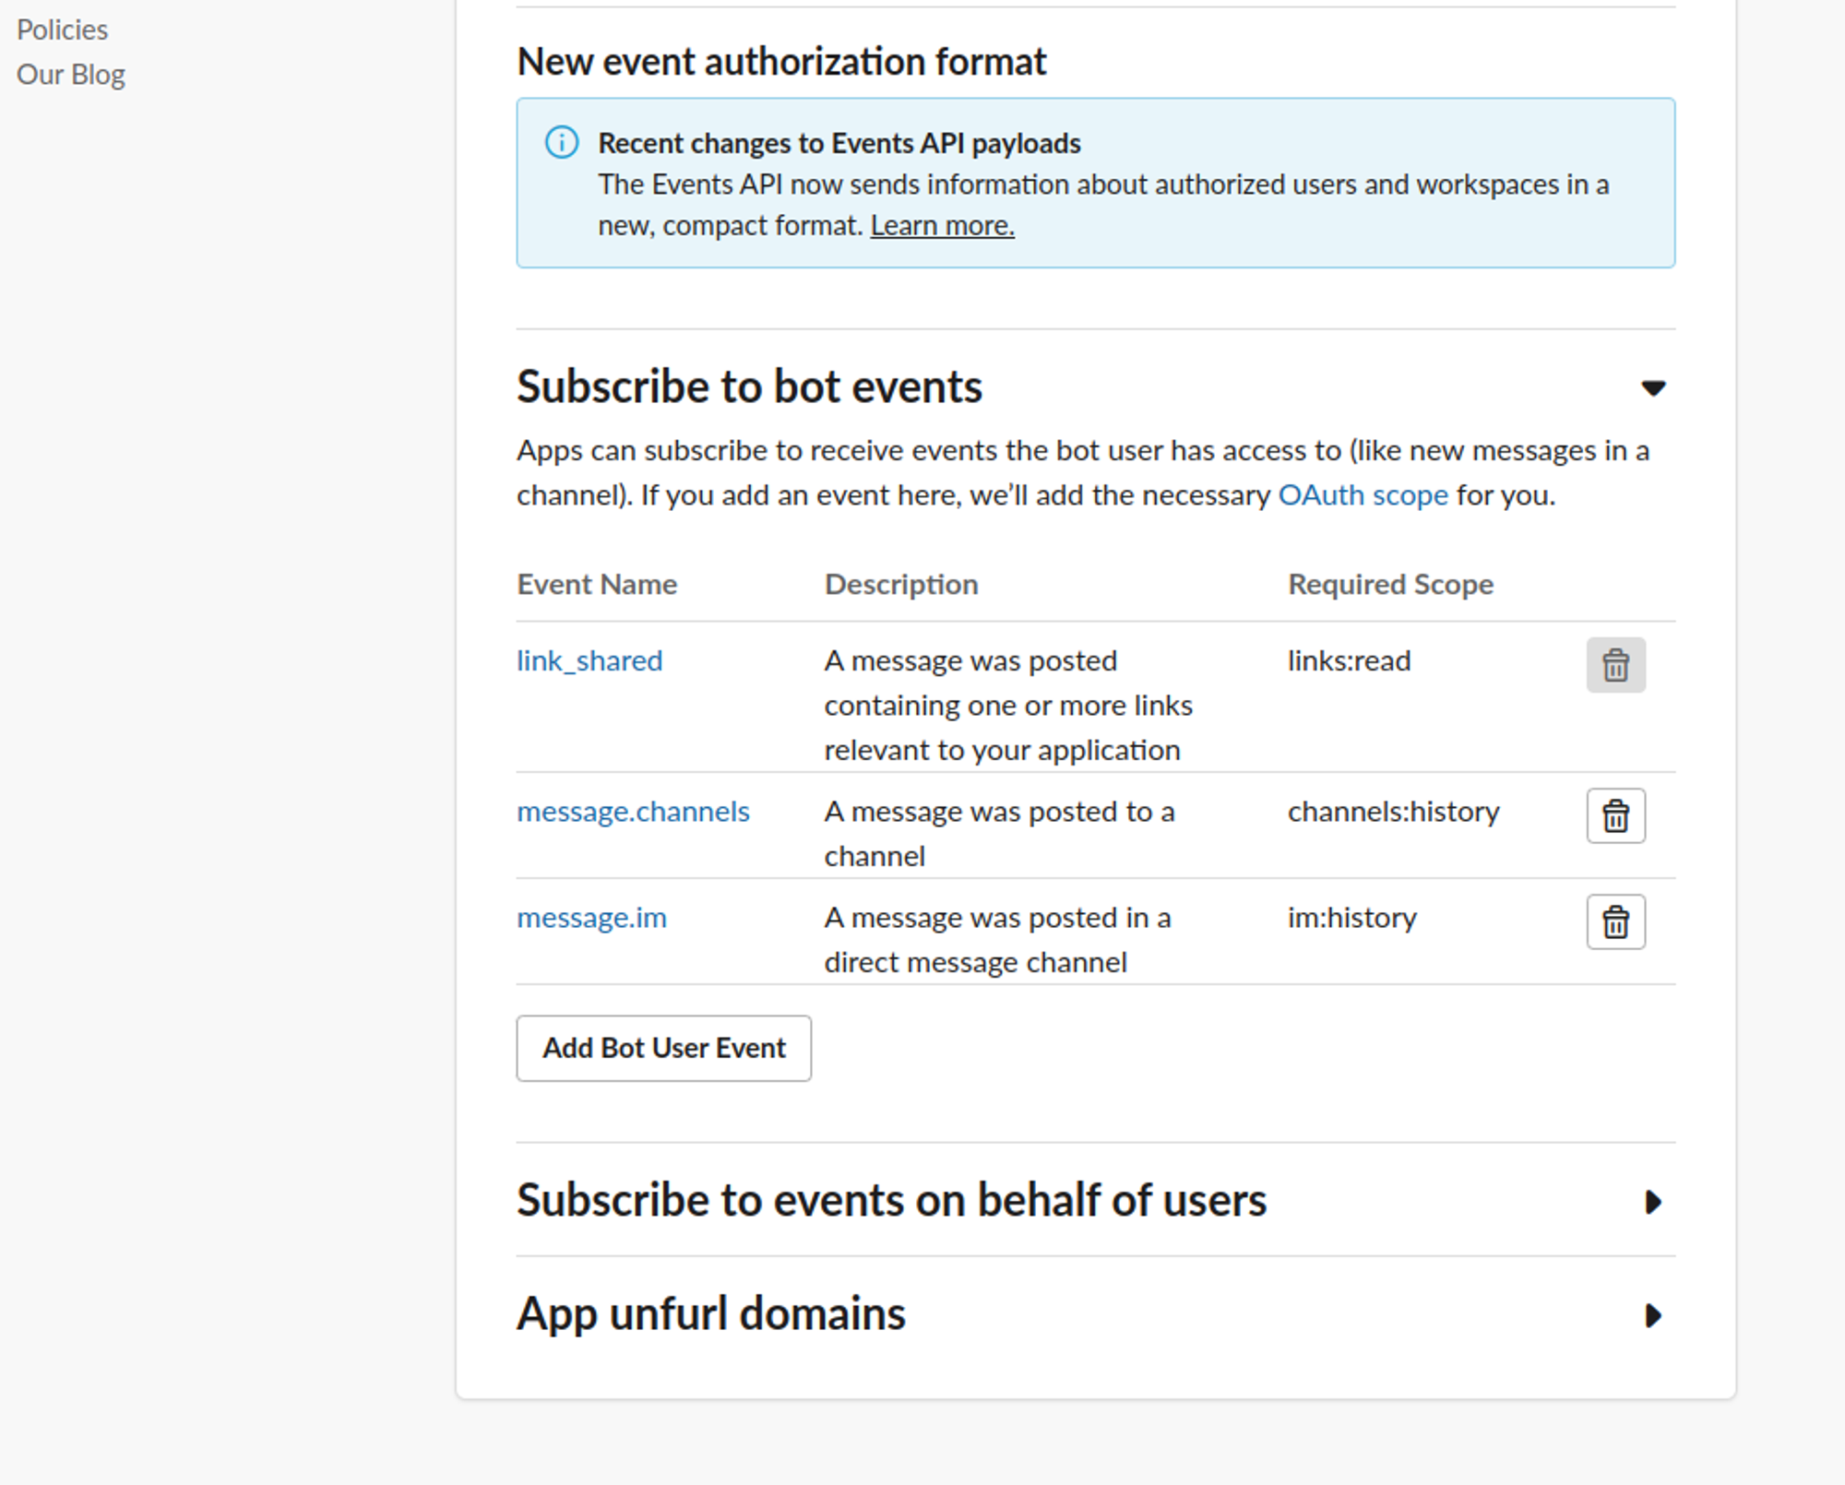Open the message.im event link
The height and width of the screenshot is (1485, 1845).
pos(591,918)
